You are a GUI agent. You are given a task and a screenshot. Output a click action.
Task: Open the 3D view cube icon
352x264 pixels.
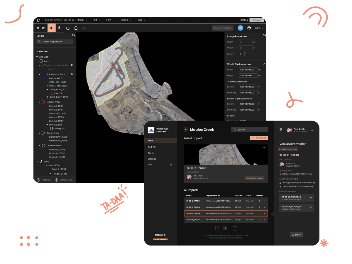point(250,28)
